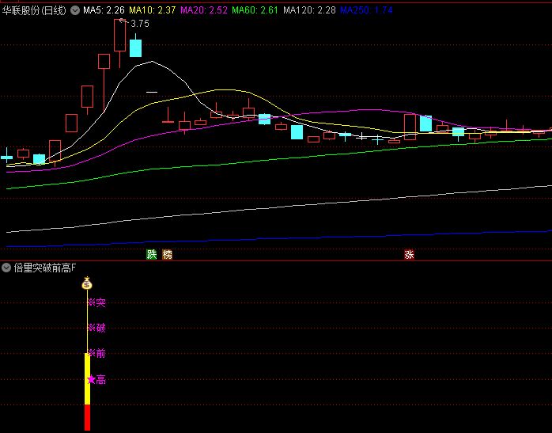This screenshot has width=552, height=433.
Task: Select the yellow MA10 moving average label
Action: [153, 10]
